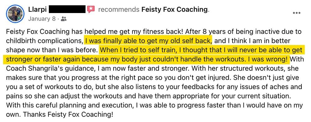311x122 pixels.
Task: Click the blacked-out surname bar
Action: pos(67,9)
